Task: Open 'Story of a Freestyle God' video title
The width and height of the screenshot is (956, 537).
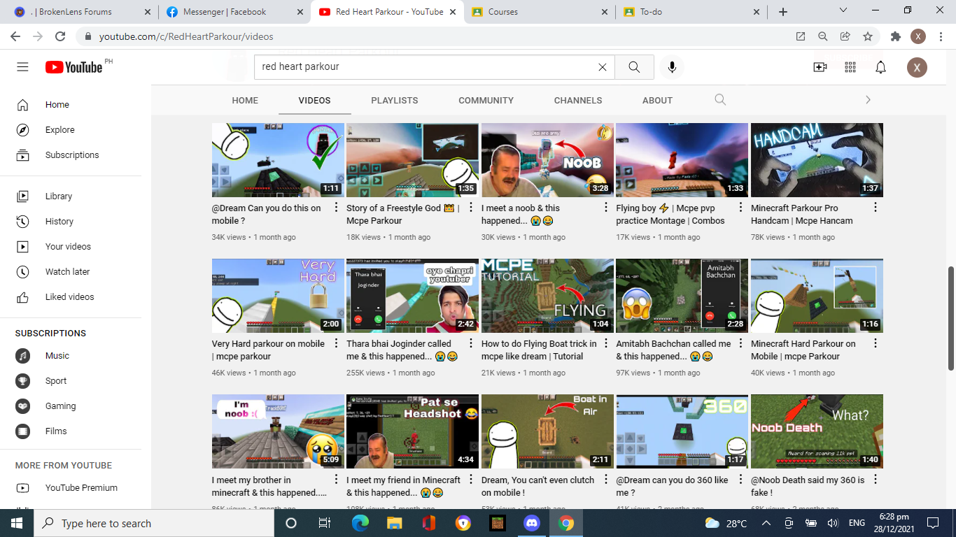Action: click(402, 214)
